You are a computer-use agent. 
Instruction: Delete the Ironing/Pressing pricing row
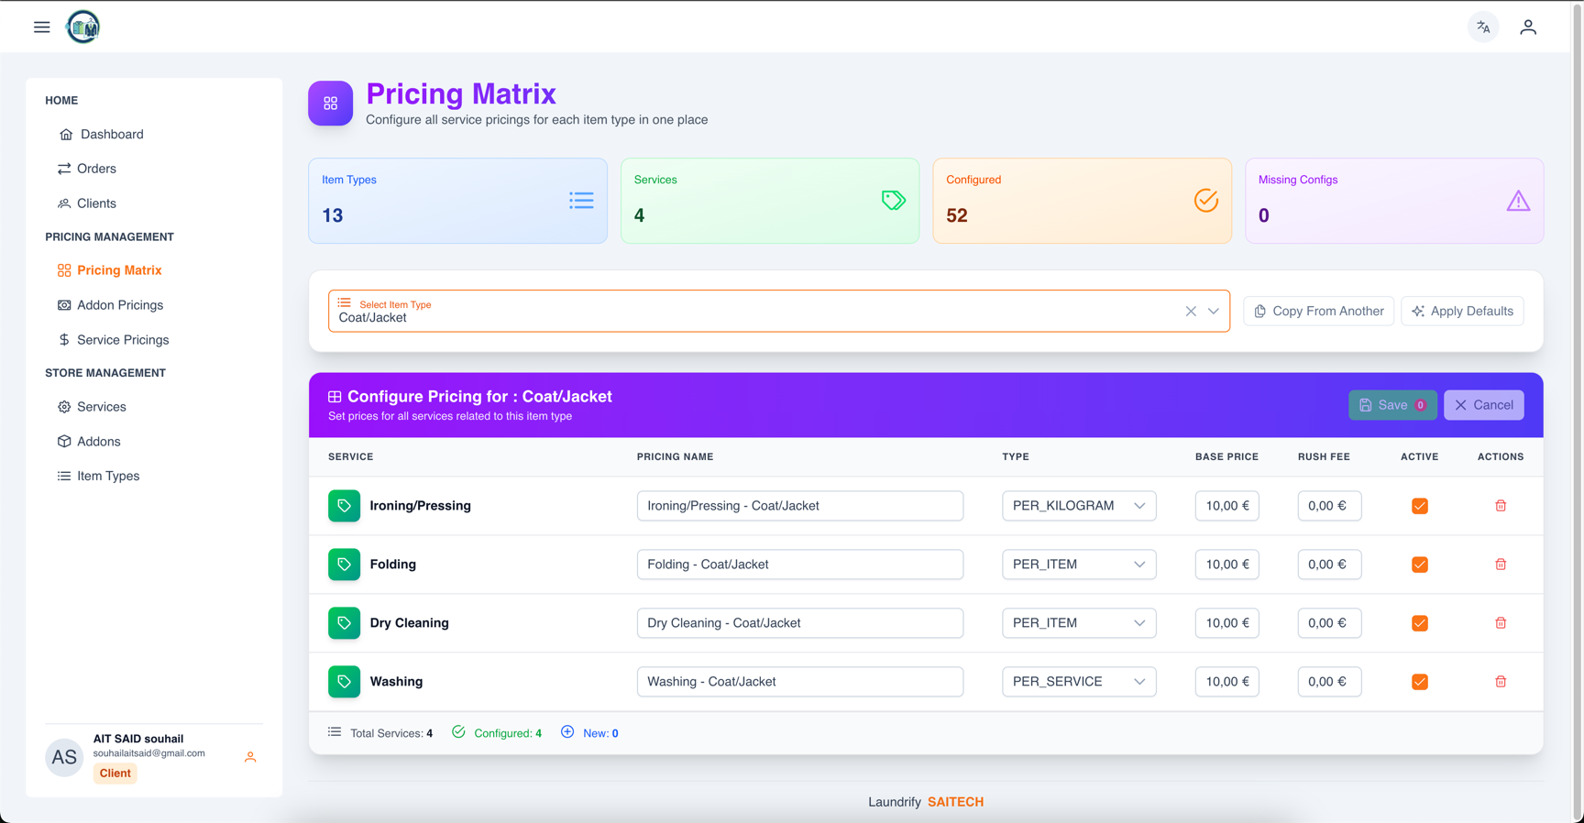click(1501, 506)
